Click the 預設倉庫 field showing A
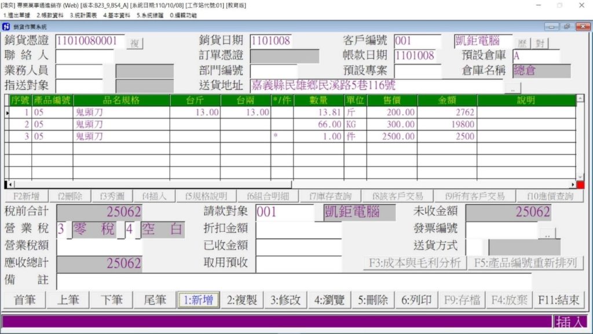This screenshot has height=334, width=593. [x=536, y=56]
